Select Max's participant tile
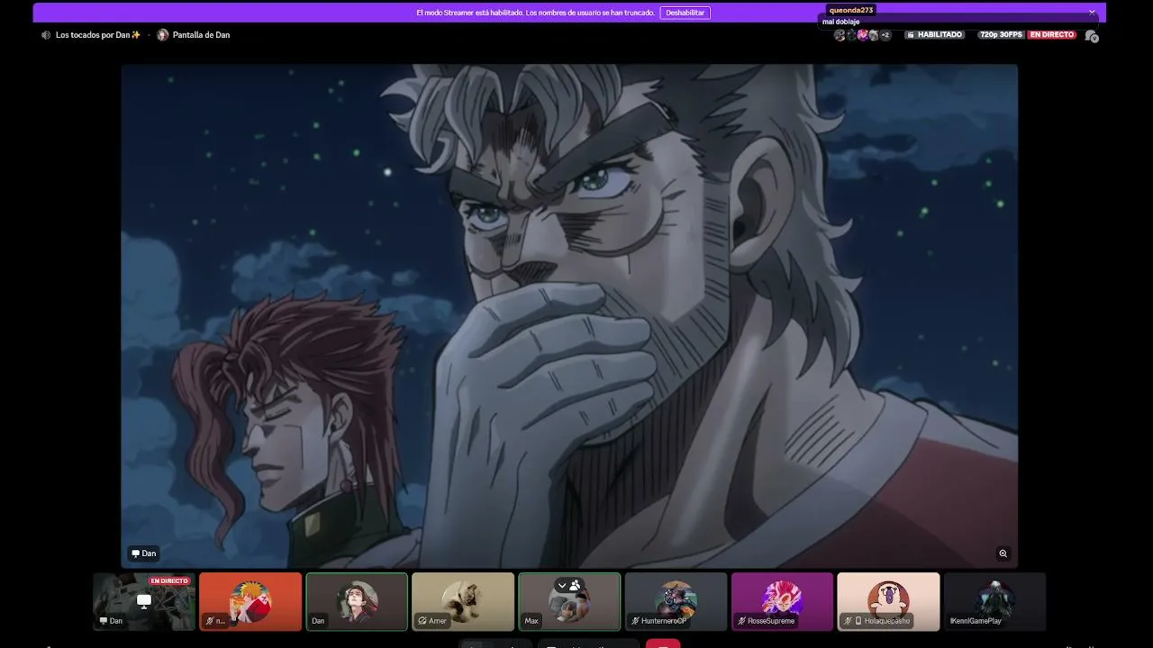Viewport: 1153px width, 648px height. 569,601
